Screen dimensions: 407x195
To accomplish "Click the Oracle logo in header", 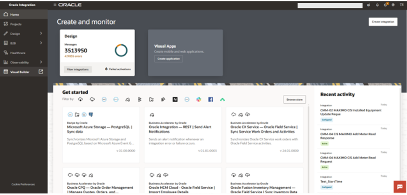I will point(70,5).
